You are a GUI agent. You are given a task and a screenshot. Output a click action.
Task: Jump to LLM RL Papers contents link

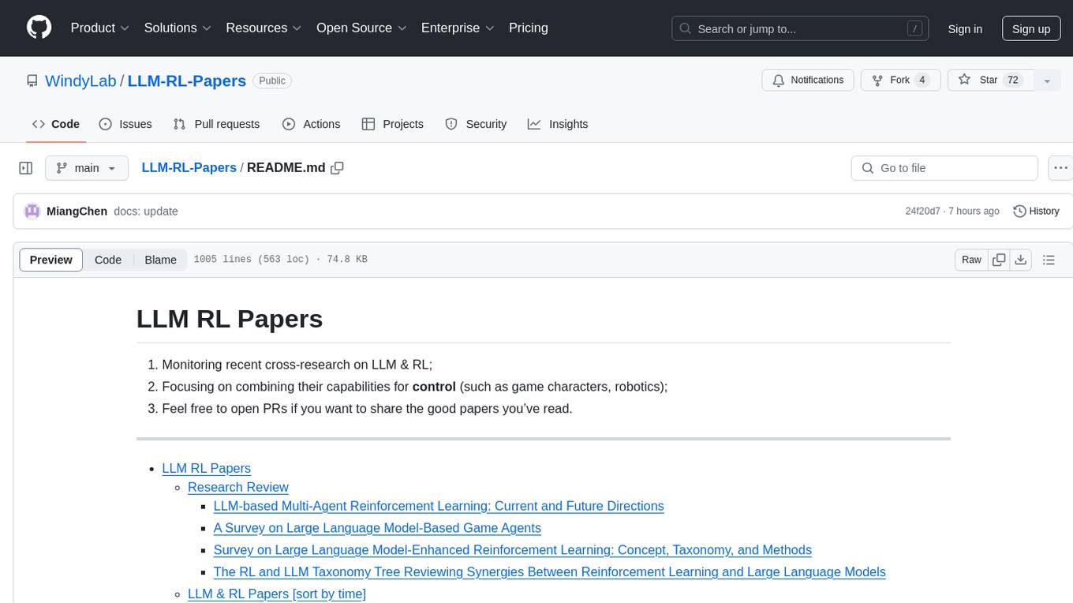[206, 468]
